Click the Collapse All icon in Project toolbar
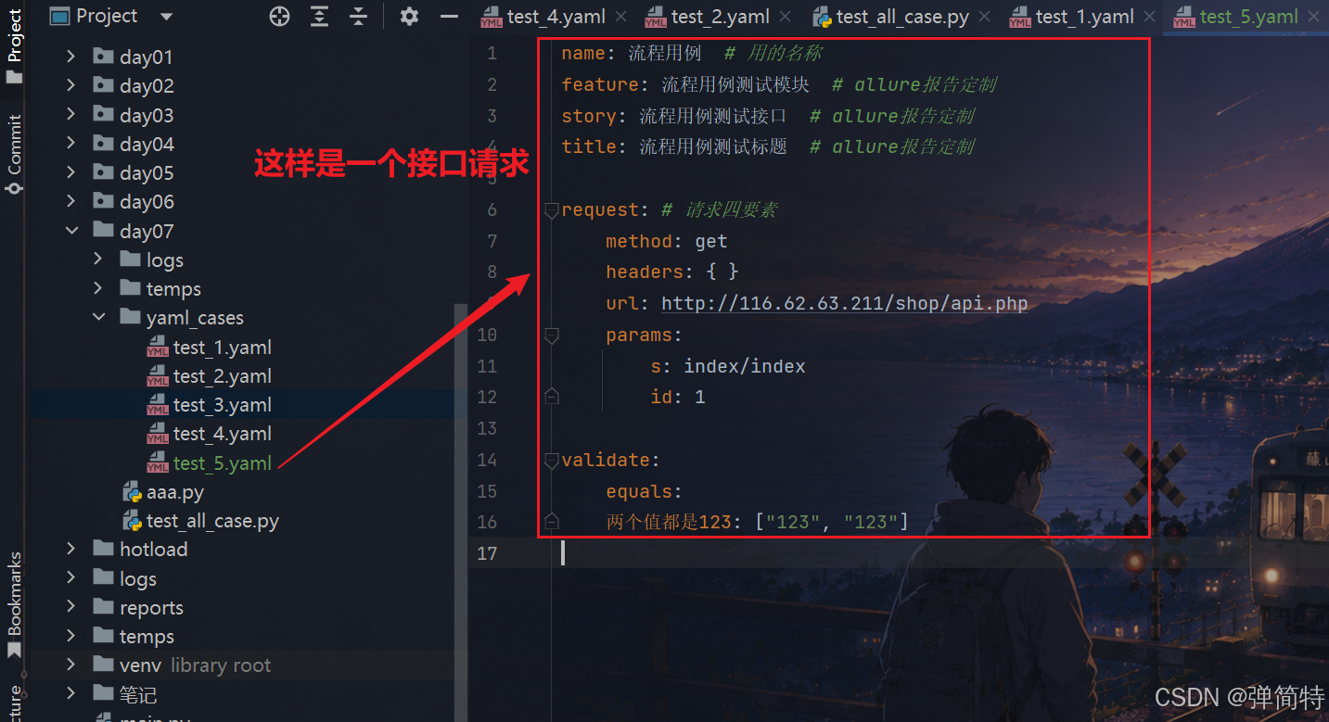 tap(359, 16)
